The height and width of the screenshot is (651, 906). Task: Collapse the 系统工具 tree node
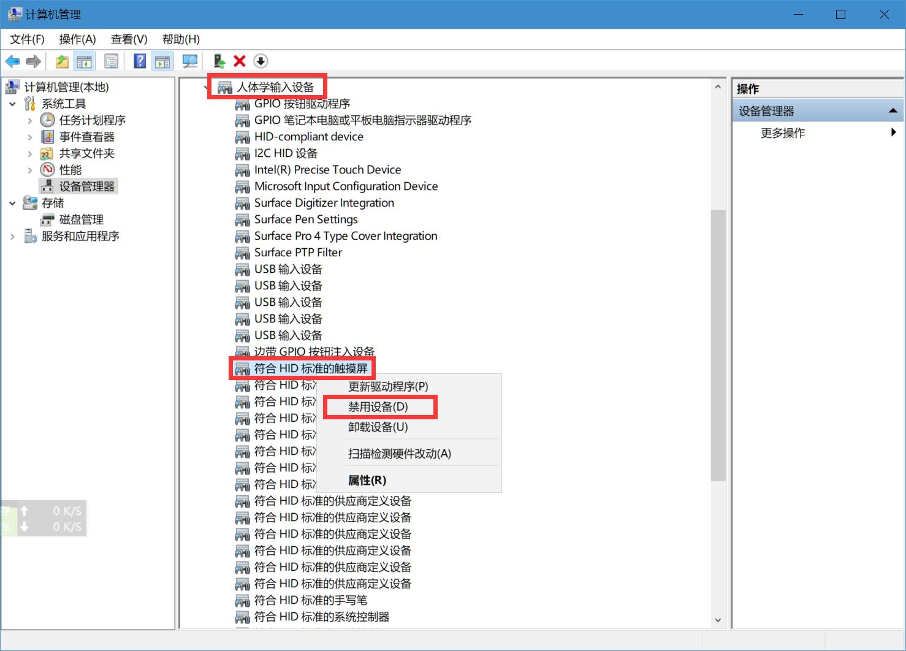tap(12, 104)
